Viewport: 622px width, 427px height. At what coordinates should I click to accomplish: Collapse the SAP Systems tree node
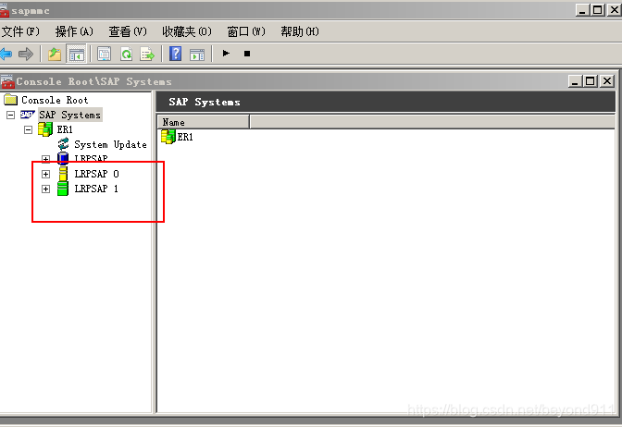tap(11, 115)
